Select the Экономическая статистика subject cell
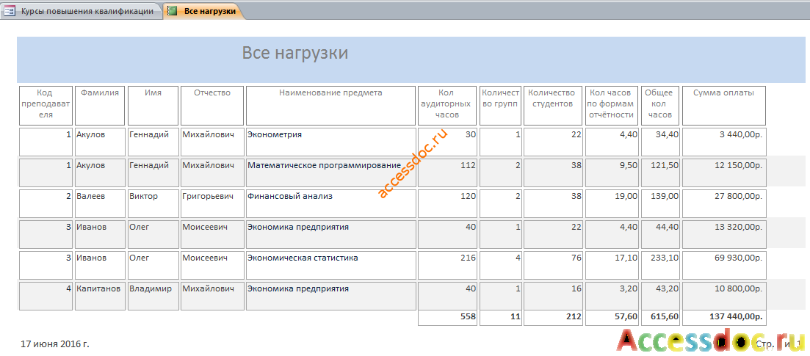The image size is (810, 356). tap(330, 265)
